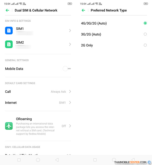
Task: Open Call default card chevron
Action: point(70,92)
